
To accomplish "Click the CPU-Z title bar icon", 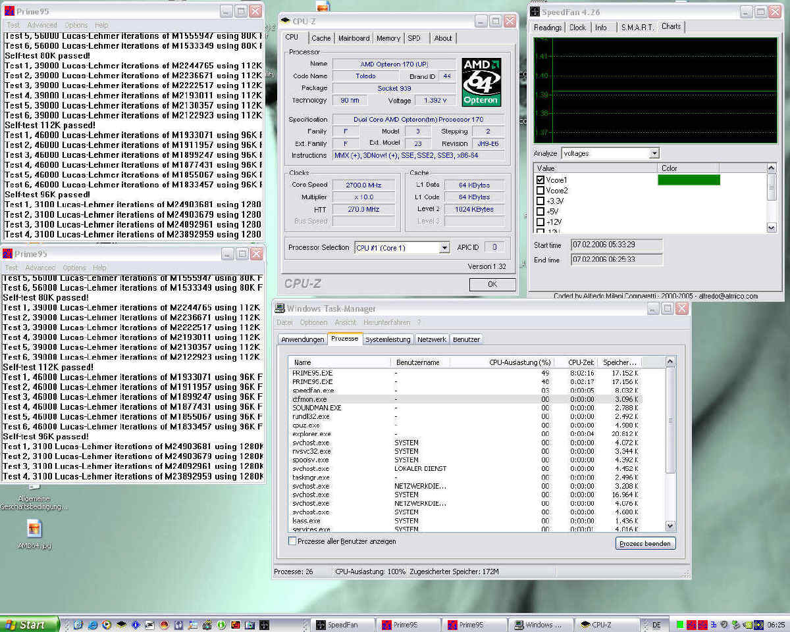I will 286,21.
